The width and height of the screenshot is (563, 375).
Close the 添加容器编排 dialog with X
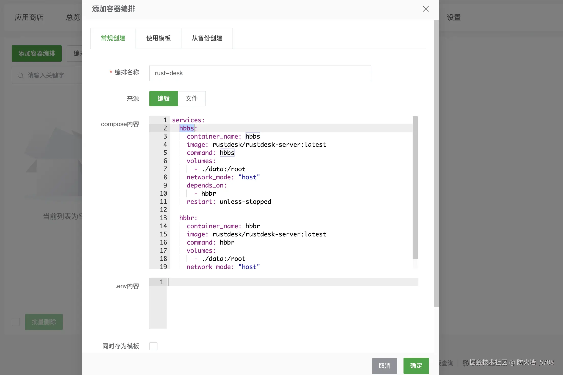coord(426,9)
